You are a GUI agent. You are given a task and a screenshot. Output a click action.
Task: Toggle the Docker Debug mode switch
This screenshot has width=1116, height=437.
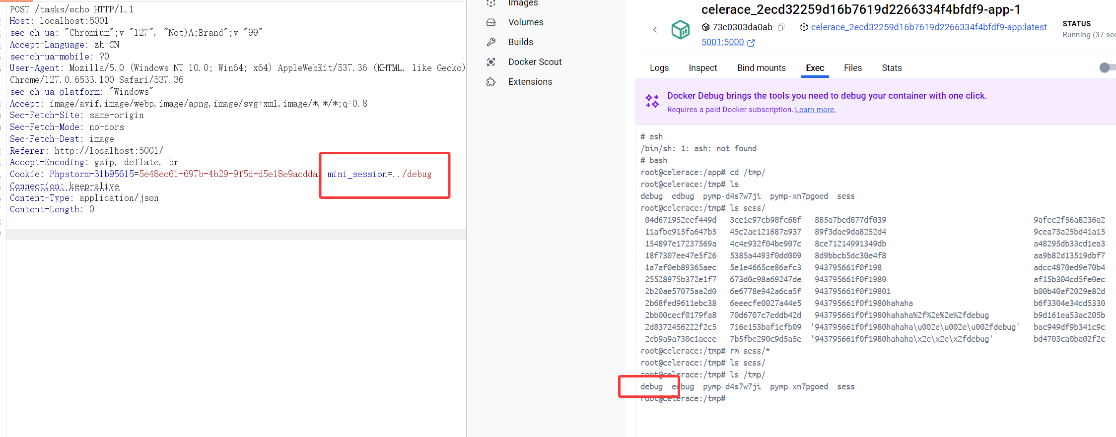(x=1107, y=67)
